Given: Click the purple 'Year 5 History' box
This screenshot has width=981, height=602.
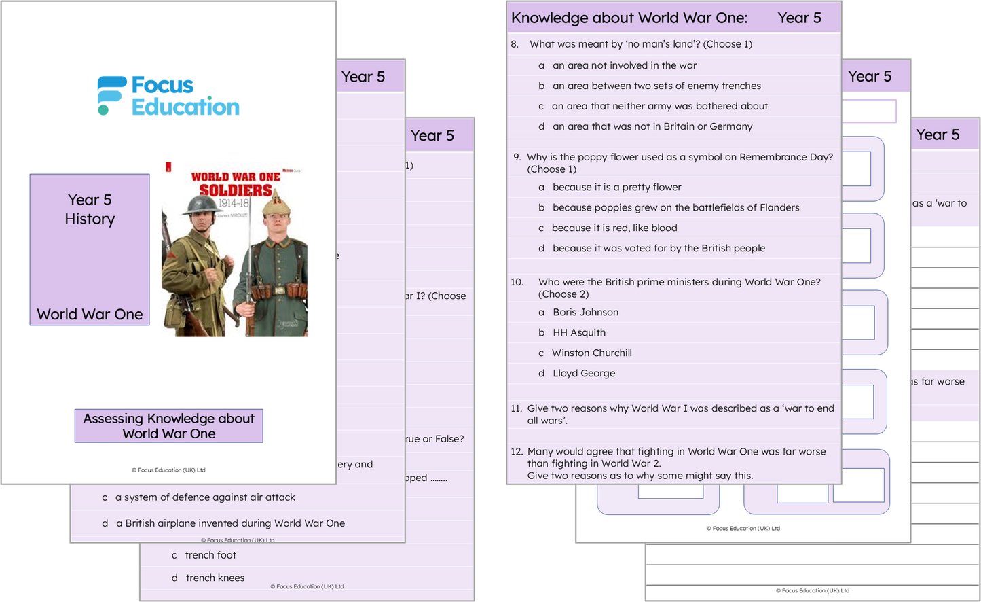Looking at the screenshot, I should point(90,249).
